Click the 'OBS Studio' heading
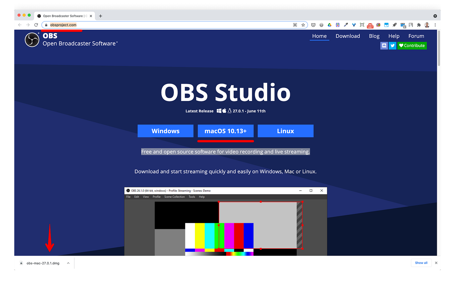This screenshot has width=455, height=289. click(x=226, y=92)
